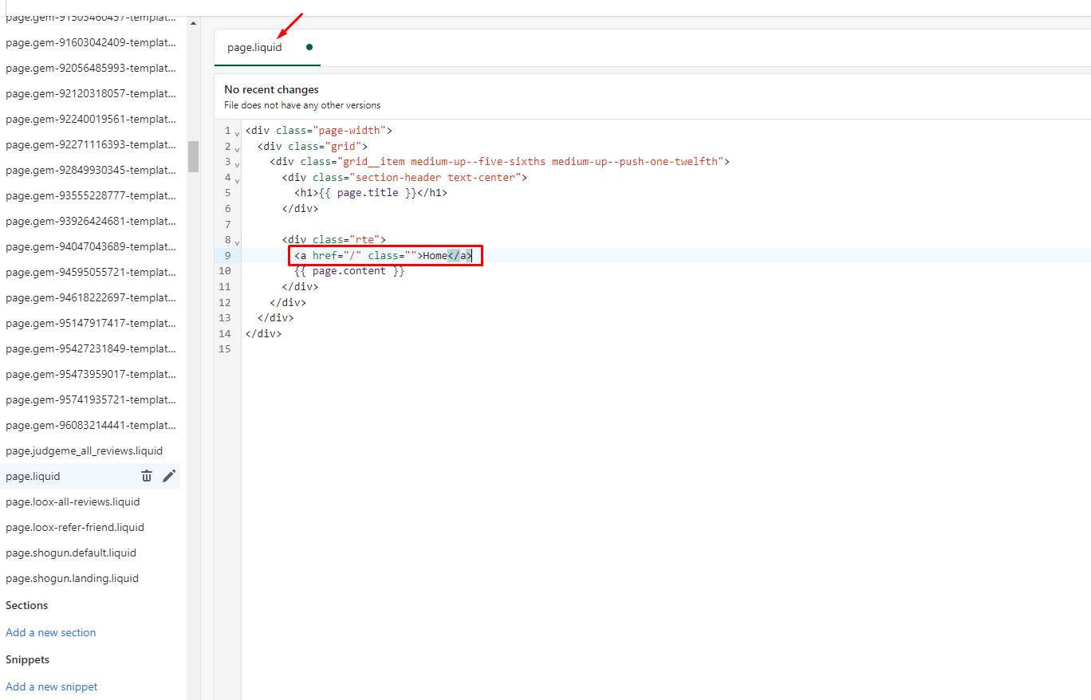The width and height of the screenshot is (1091, 700).
Task: Click the Sections heading in sidebar
Action: (x=27, y=605)
